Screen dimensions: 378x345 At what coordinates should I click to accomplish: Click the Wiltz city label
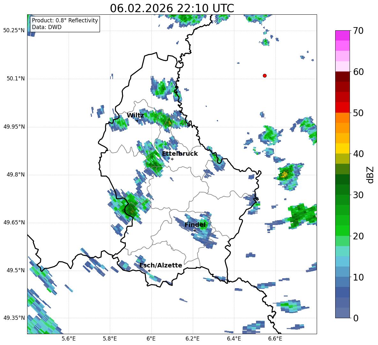click(x=135, y=116)
